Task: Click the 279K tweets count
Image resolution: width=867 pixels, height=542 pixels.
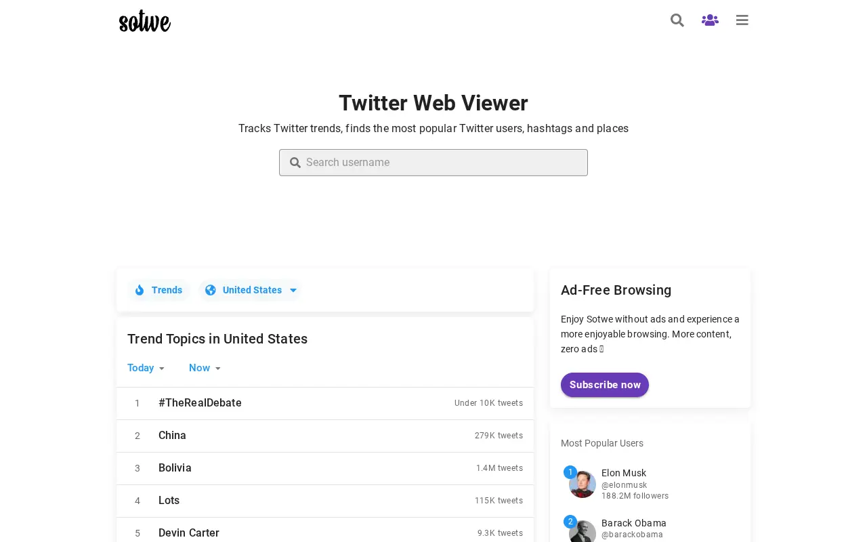Action: [x=499, y=436]
